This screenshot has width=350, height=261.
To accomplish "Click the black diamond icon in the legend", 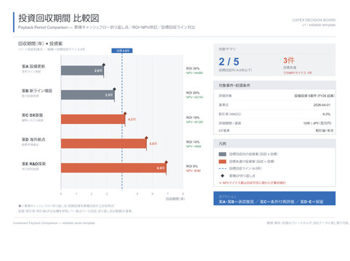I will [222, 175].
